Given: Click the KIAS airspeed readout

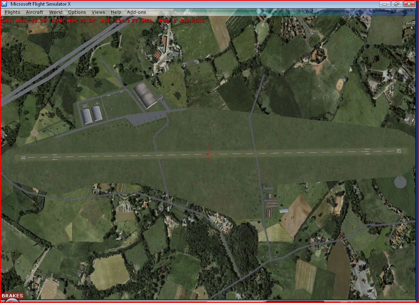Looking at the screenshot, I should pos(192,21).
